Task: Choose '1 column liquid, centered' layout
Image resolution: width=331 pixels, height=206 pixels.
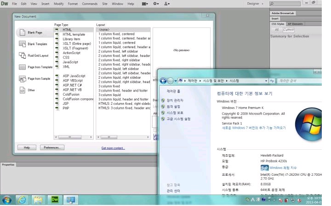Action: click(117, 43)
